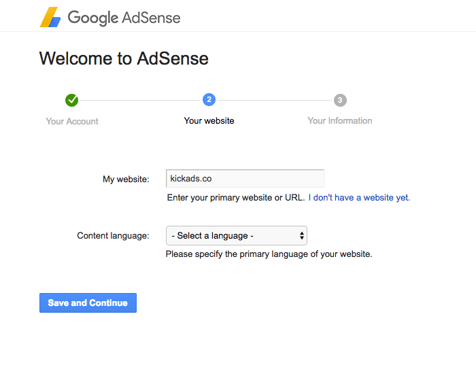Screen dimensions: 476x378
Task: Select the Your website step label
Action: click(209, 120)
